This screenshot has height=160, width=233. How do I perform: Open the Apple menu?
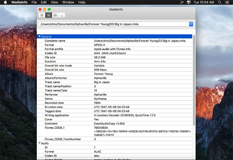[x=5, y=2]
